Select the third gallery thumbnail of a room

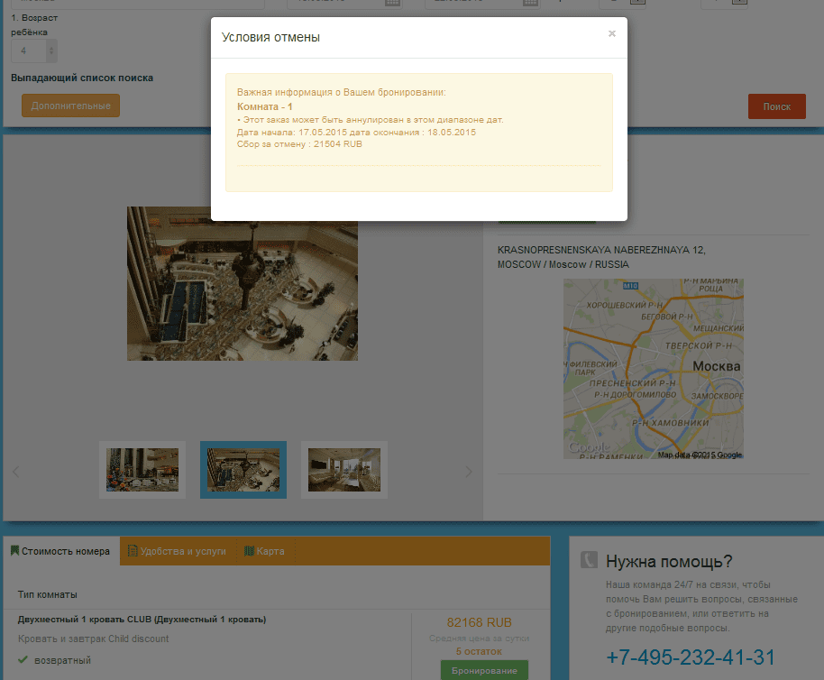[344, 470]
